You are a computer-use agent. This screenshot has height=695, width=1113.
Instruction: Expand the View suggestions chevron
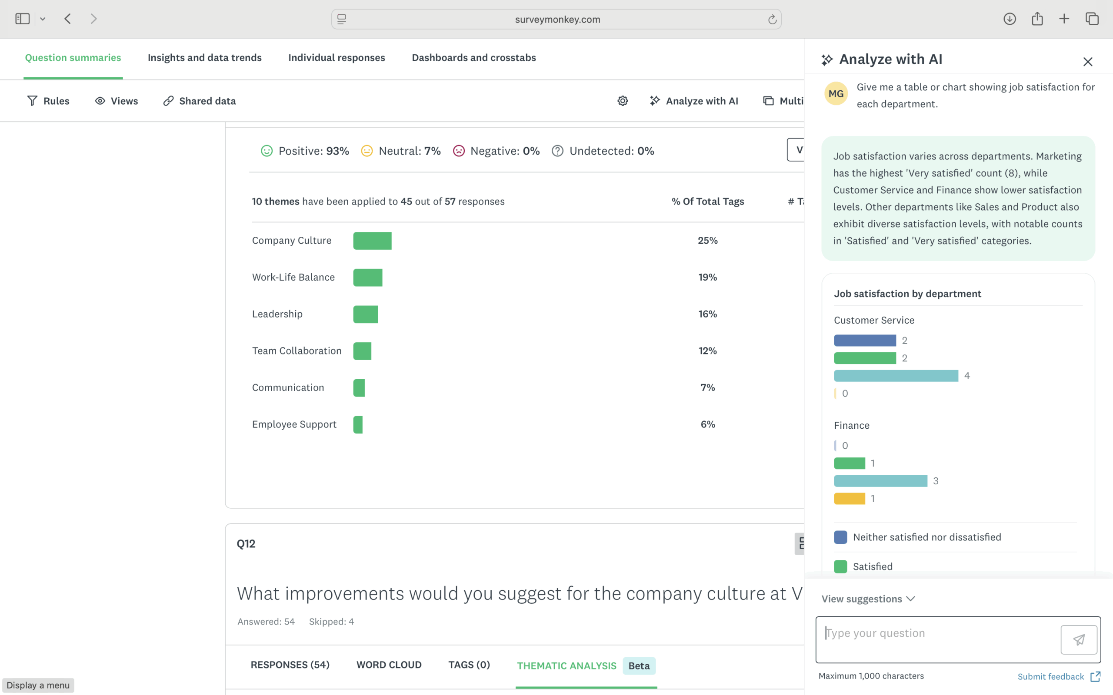[x=910, y=599]
